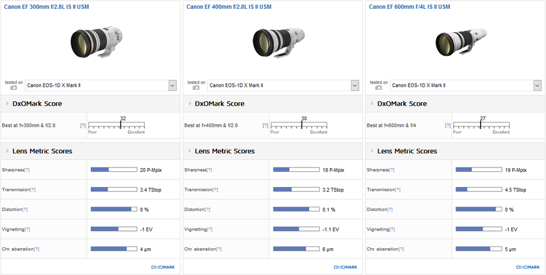Open the Canon EF 400mm f/2.8L IS II USM link
The height and width of the screenshot is (275, 546).
tap(229, 7)
